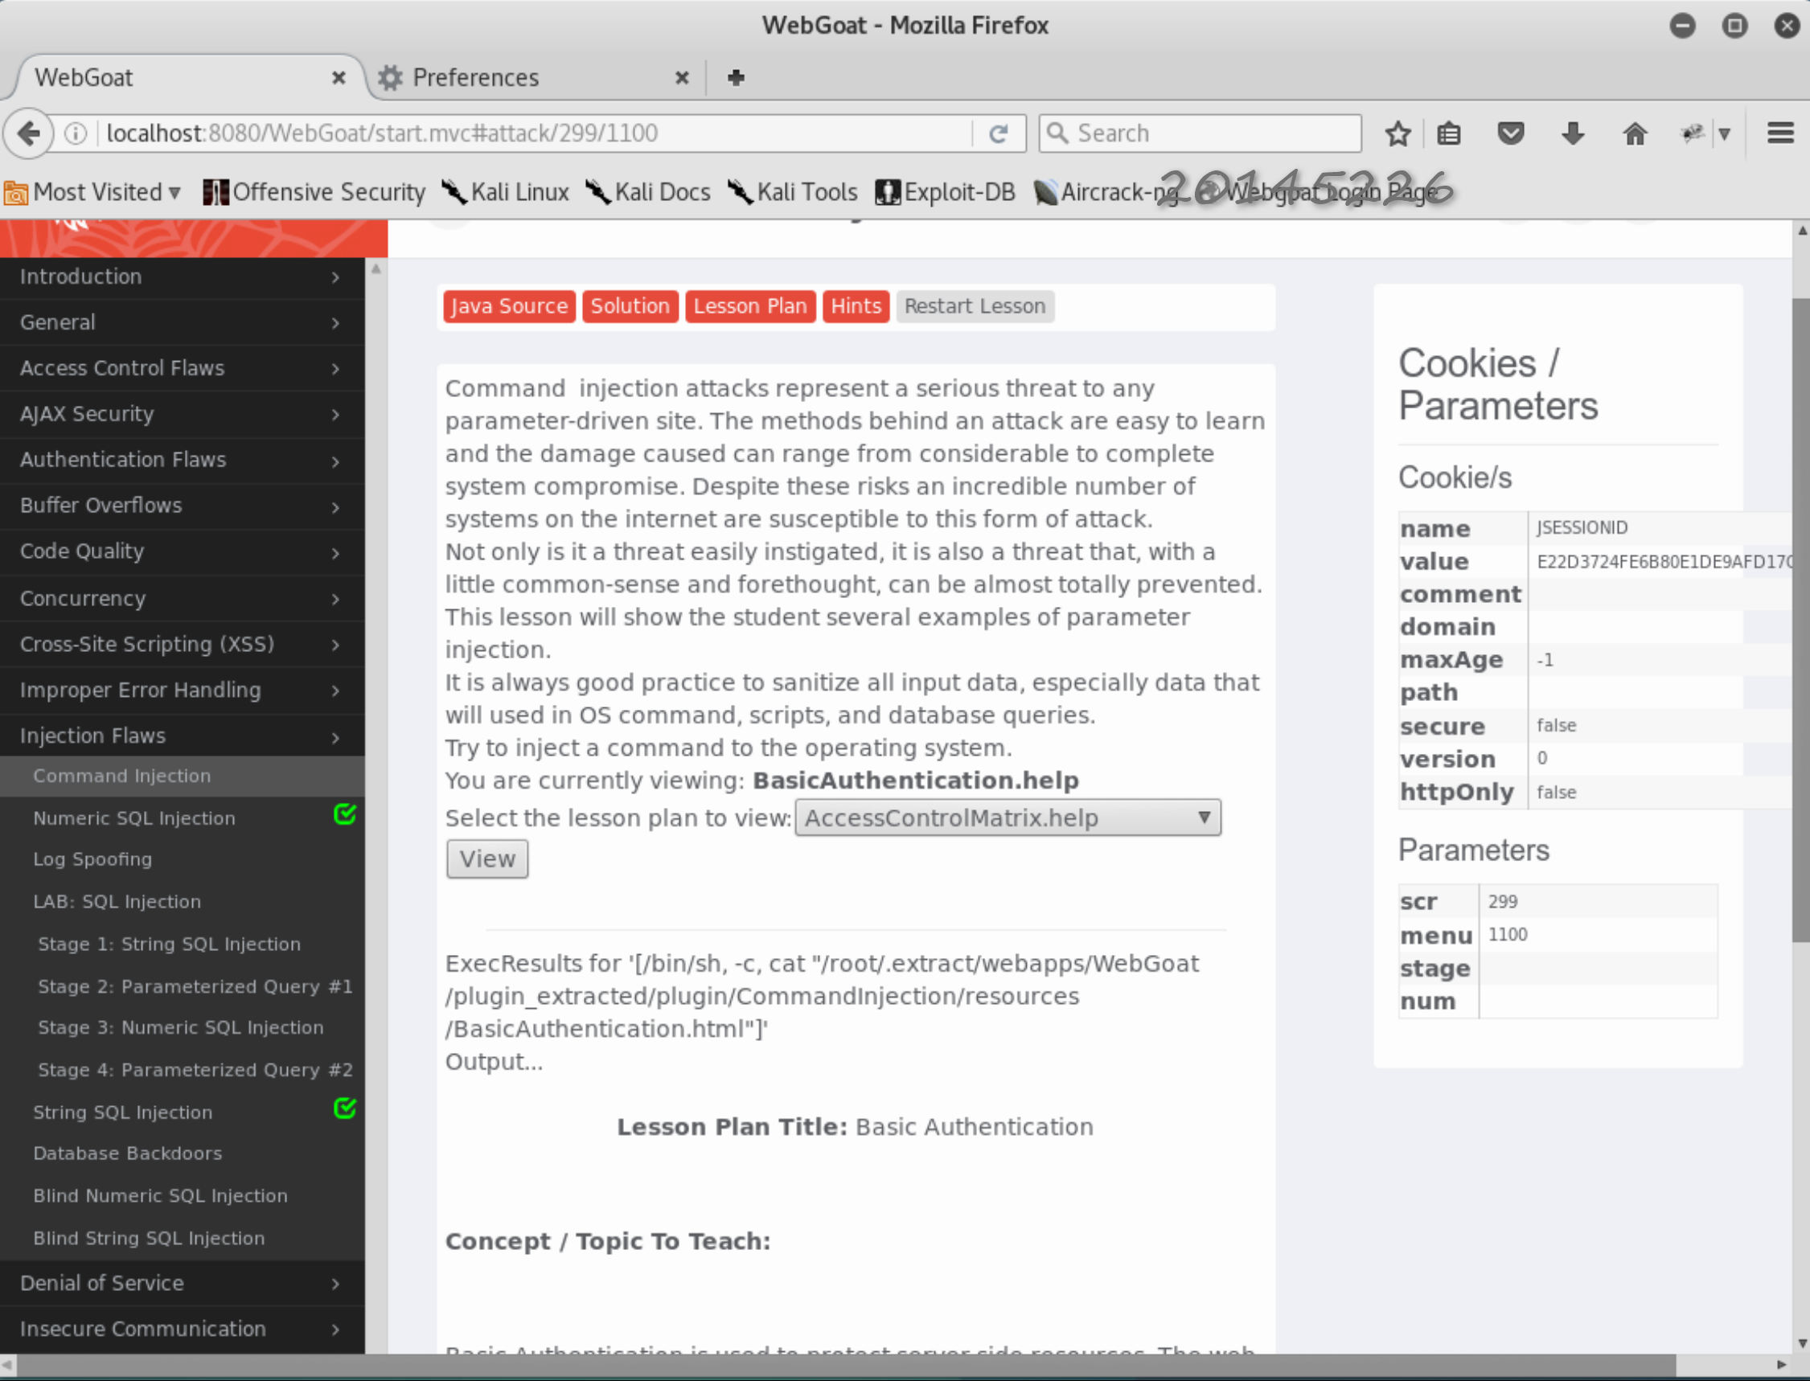Click the Hints button
Image resolution: width=1810 pixels, height=1381 pixels.
pos(856,306)
